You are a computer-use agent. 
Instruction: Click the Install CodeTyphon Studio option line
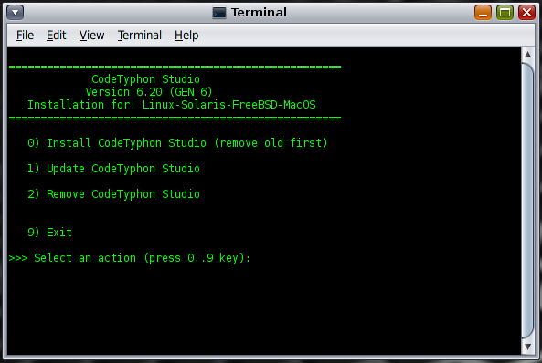coord(177,143)
